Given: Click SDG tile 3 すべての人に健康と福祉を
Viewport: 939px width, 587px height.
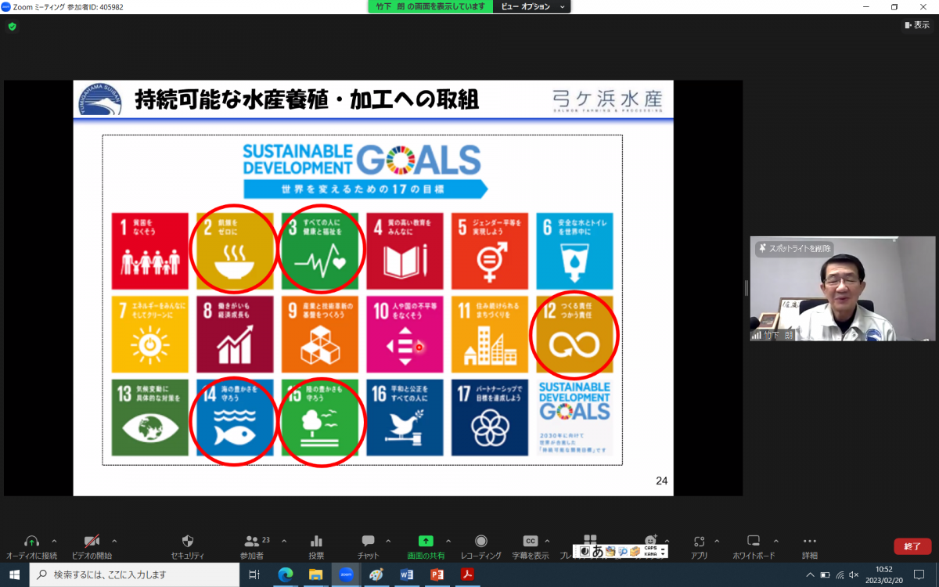Looking at the screenshot, I should (x=320, y=251).
